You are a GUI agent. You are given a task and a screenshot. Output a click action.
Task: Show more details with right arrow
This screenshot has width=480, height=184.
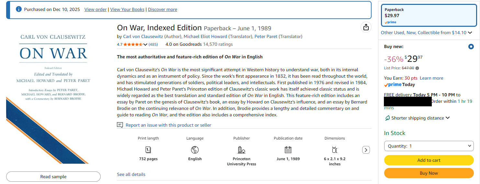(x=366, y=150)
